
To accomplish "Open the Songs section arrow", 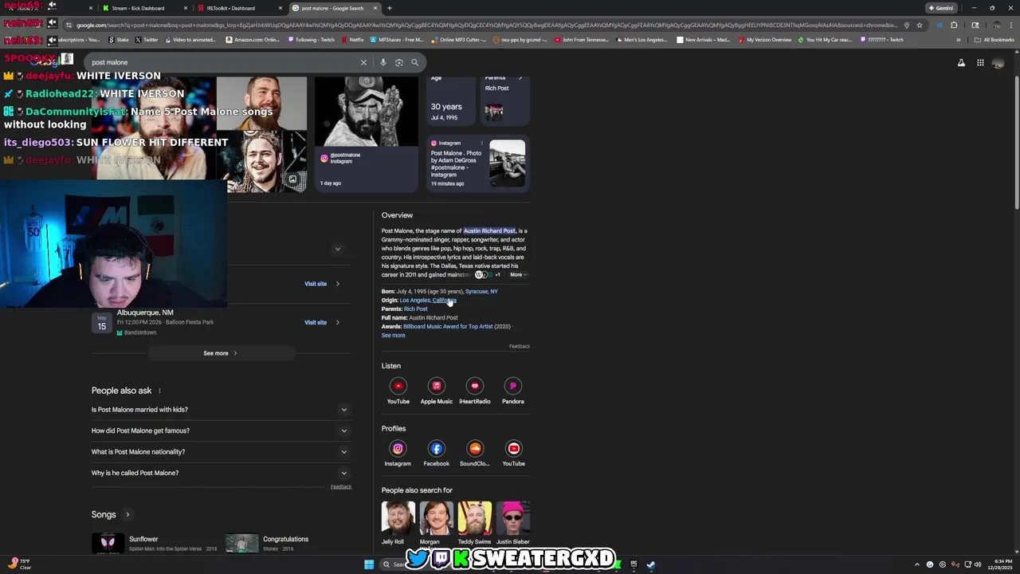I will pyautogui.click(x=127, y=515).
